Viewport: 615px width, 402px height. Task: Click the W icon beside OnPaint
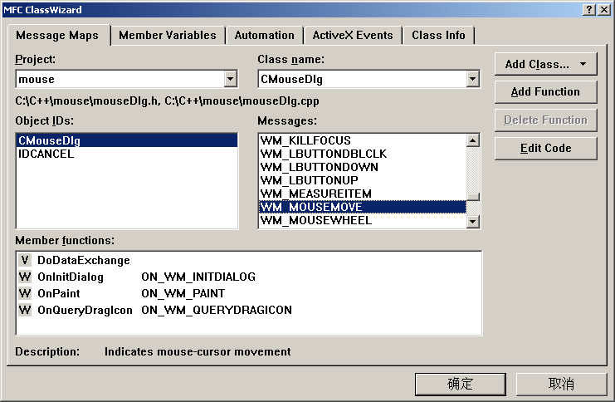coord(25,293)
